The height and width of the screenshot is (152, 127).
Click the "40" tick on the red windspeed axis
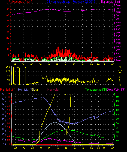[x=8, y=15]
